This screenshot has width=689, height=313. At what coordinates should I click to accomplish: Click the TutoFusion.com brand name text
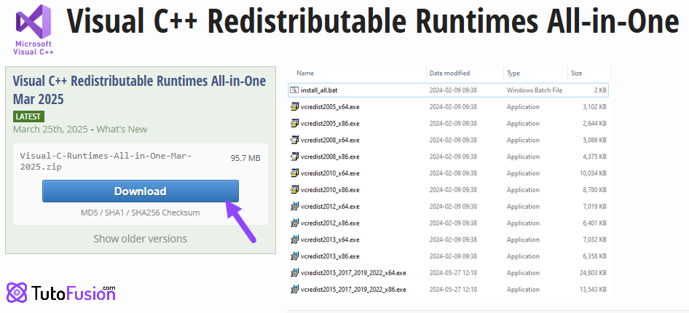tap(74, 293)
